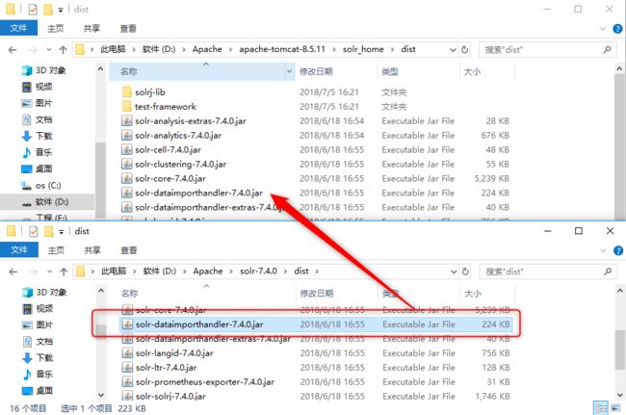This screenshot has height=415, width=626.
Task: Click the top window's sidebar scroll up arrow
Action: [x=100, y=69]
